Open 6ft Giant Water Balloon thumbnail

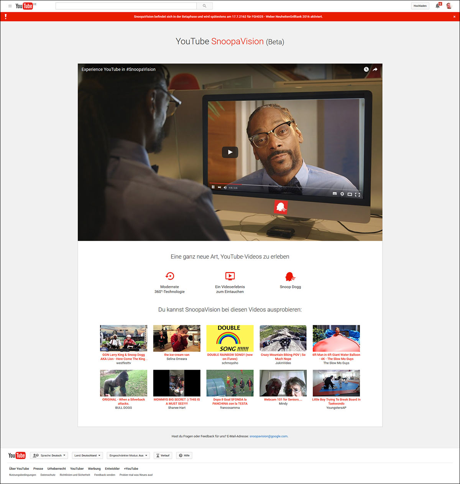click(x=337, y=338)
